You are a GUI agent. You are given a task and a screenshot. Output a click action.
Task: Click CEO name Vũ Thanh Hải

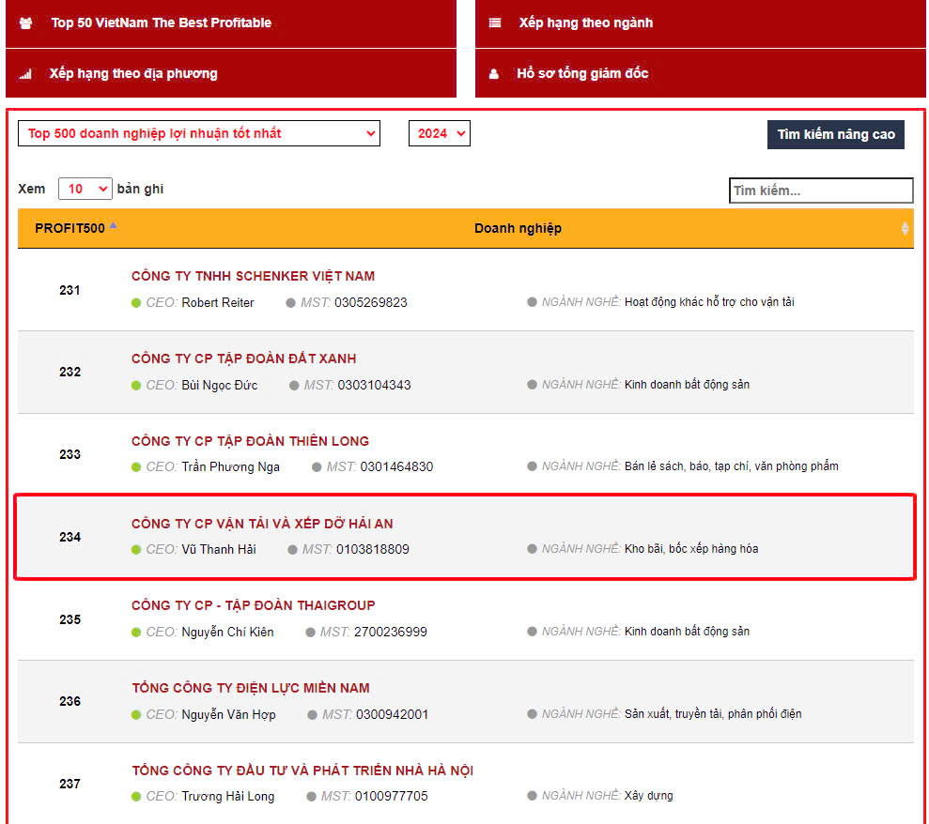point(219,549)
